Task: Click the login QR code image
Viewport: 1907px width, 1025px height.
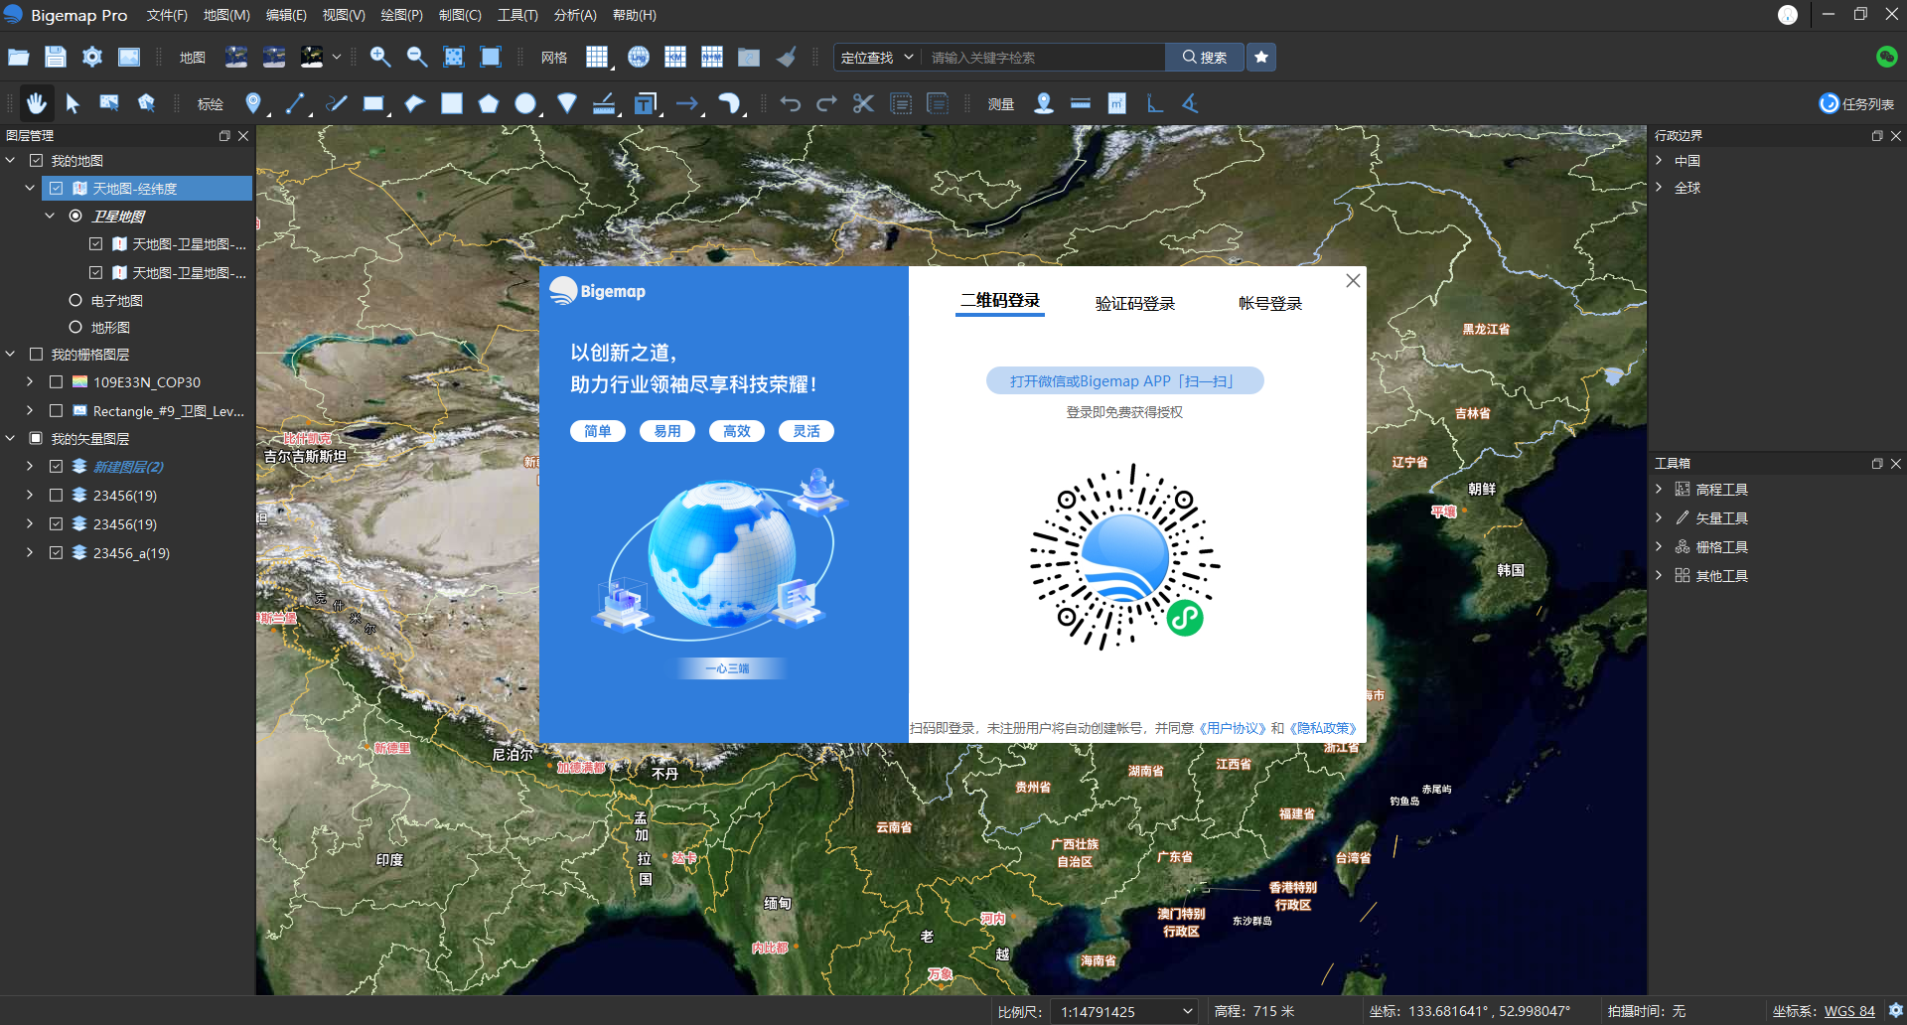Action: [1124, 557]
